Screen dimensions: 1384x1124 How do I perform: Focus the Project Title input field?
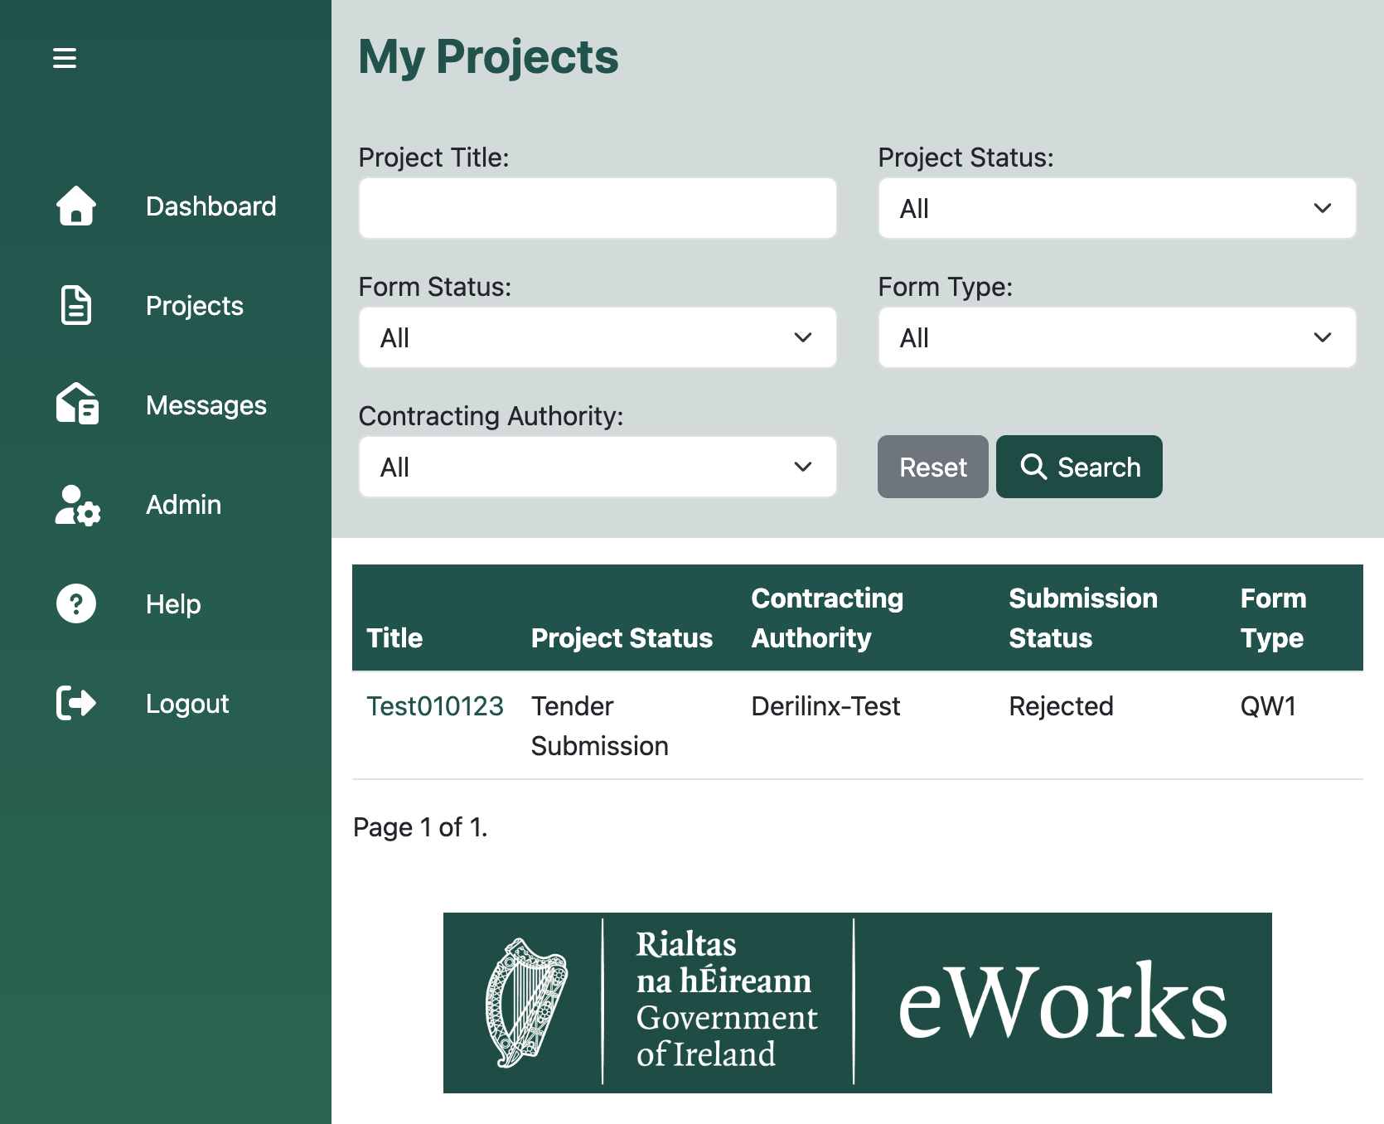pyautogui.click(x=598, y=208)
